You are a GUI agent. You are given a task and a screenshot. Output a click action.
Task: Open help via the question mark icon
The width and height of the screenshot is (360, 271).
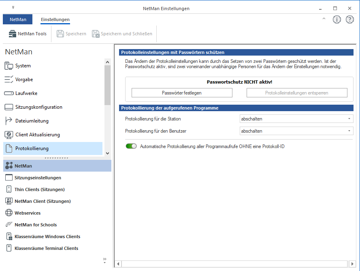tap(349, 19)
